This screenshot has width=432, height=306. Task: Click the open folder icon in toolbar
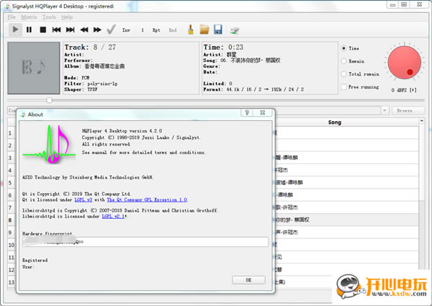point(204,30)
